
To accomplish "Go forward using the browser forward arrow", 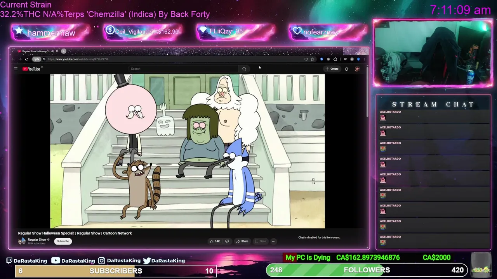I will click(x=20, y=59).
